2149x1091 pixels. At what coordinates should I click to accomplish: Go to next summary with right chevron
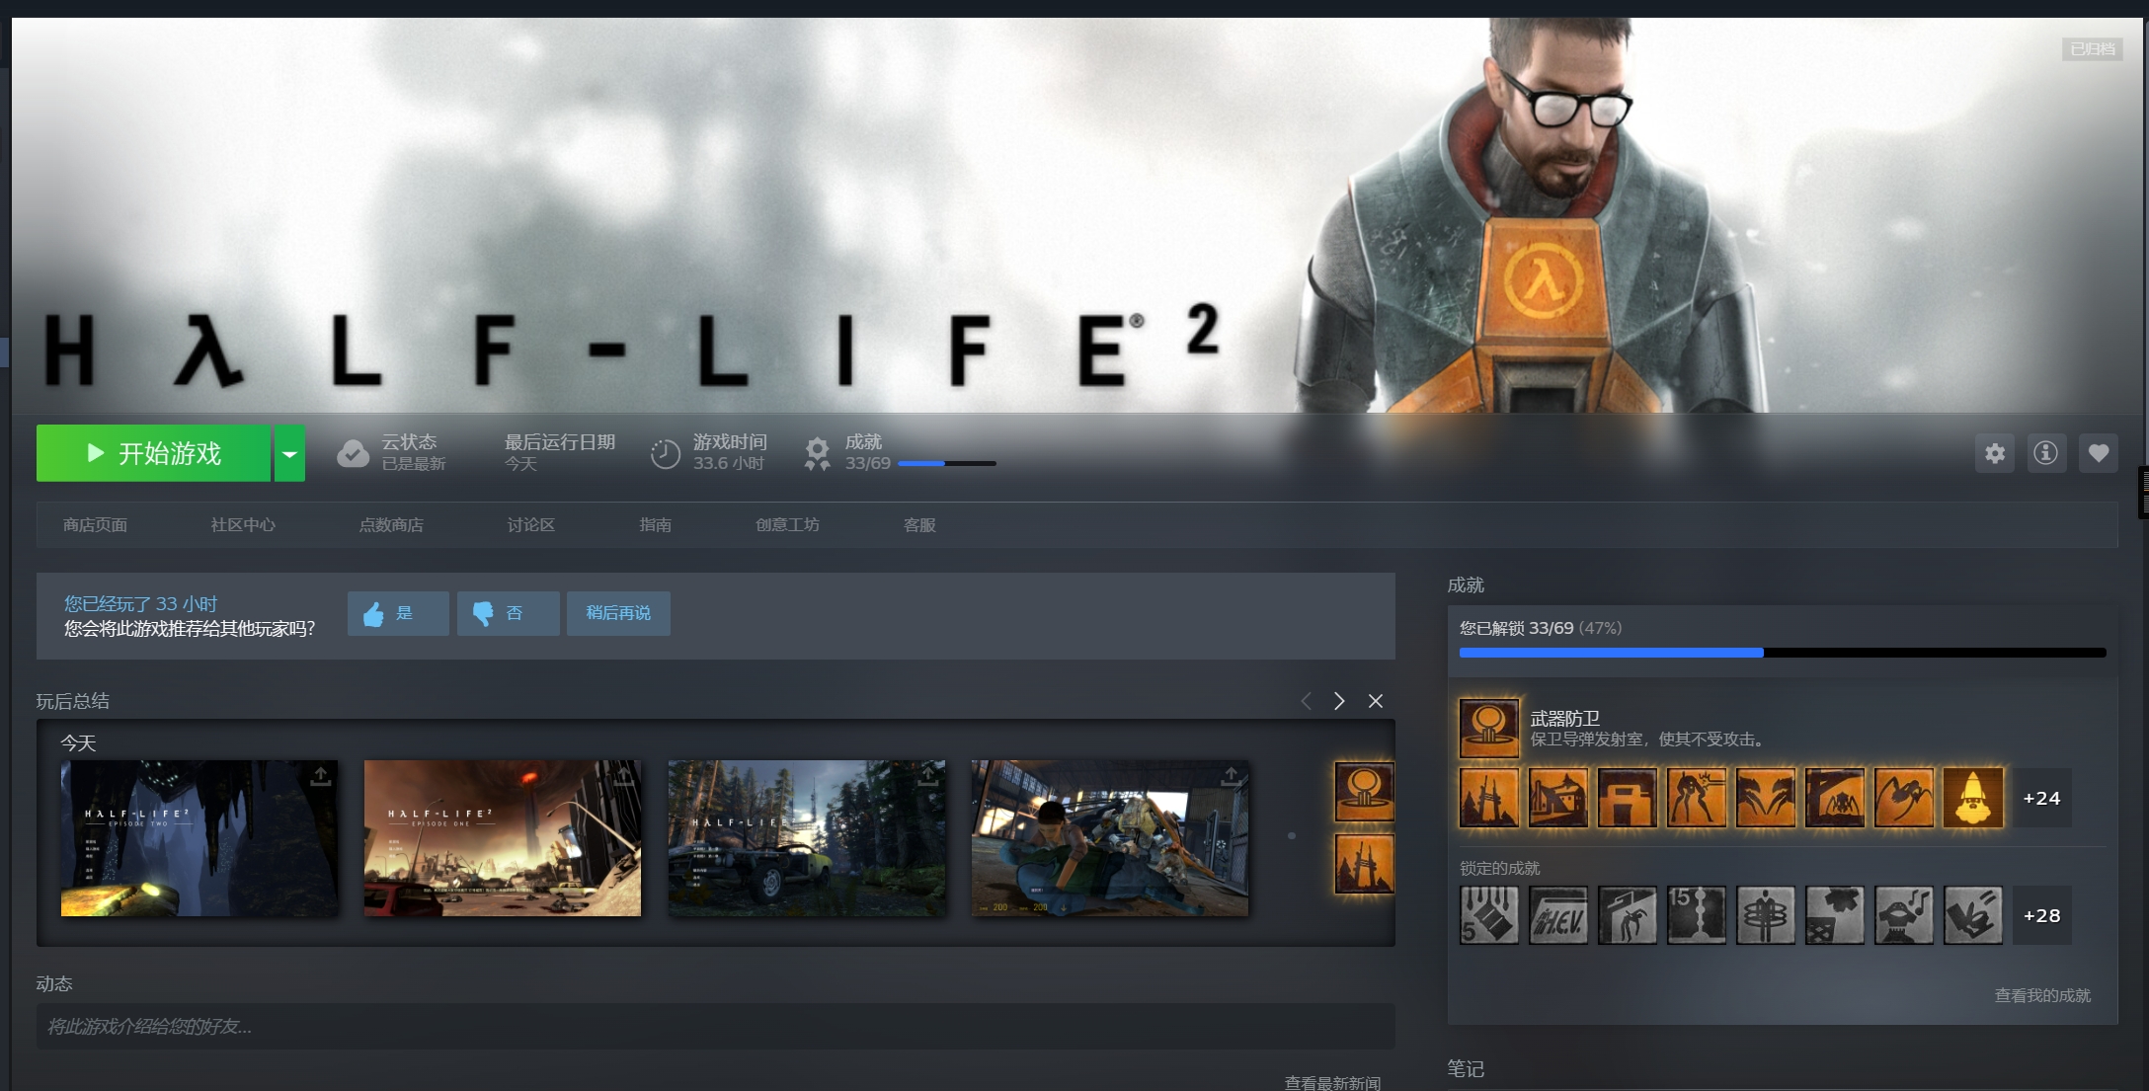[1339, 701]
